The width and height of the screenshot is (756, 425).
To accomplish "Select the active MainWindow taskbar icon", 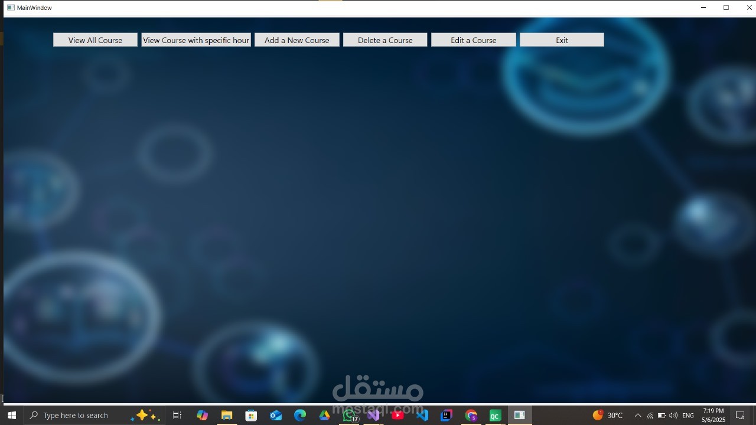I will click(520, 416).
